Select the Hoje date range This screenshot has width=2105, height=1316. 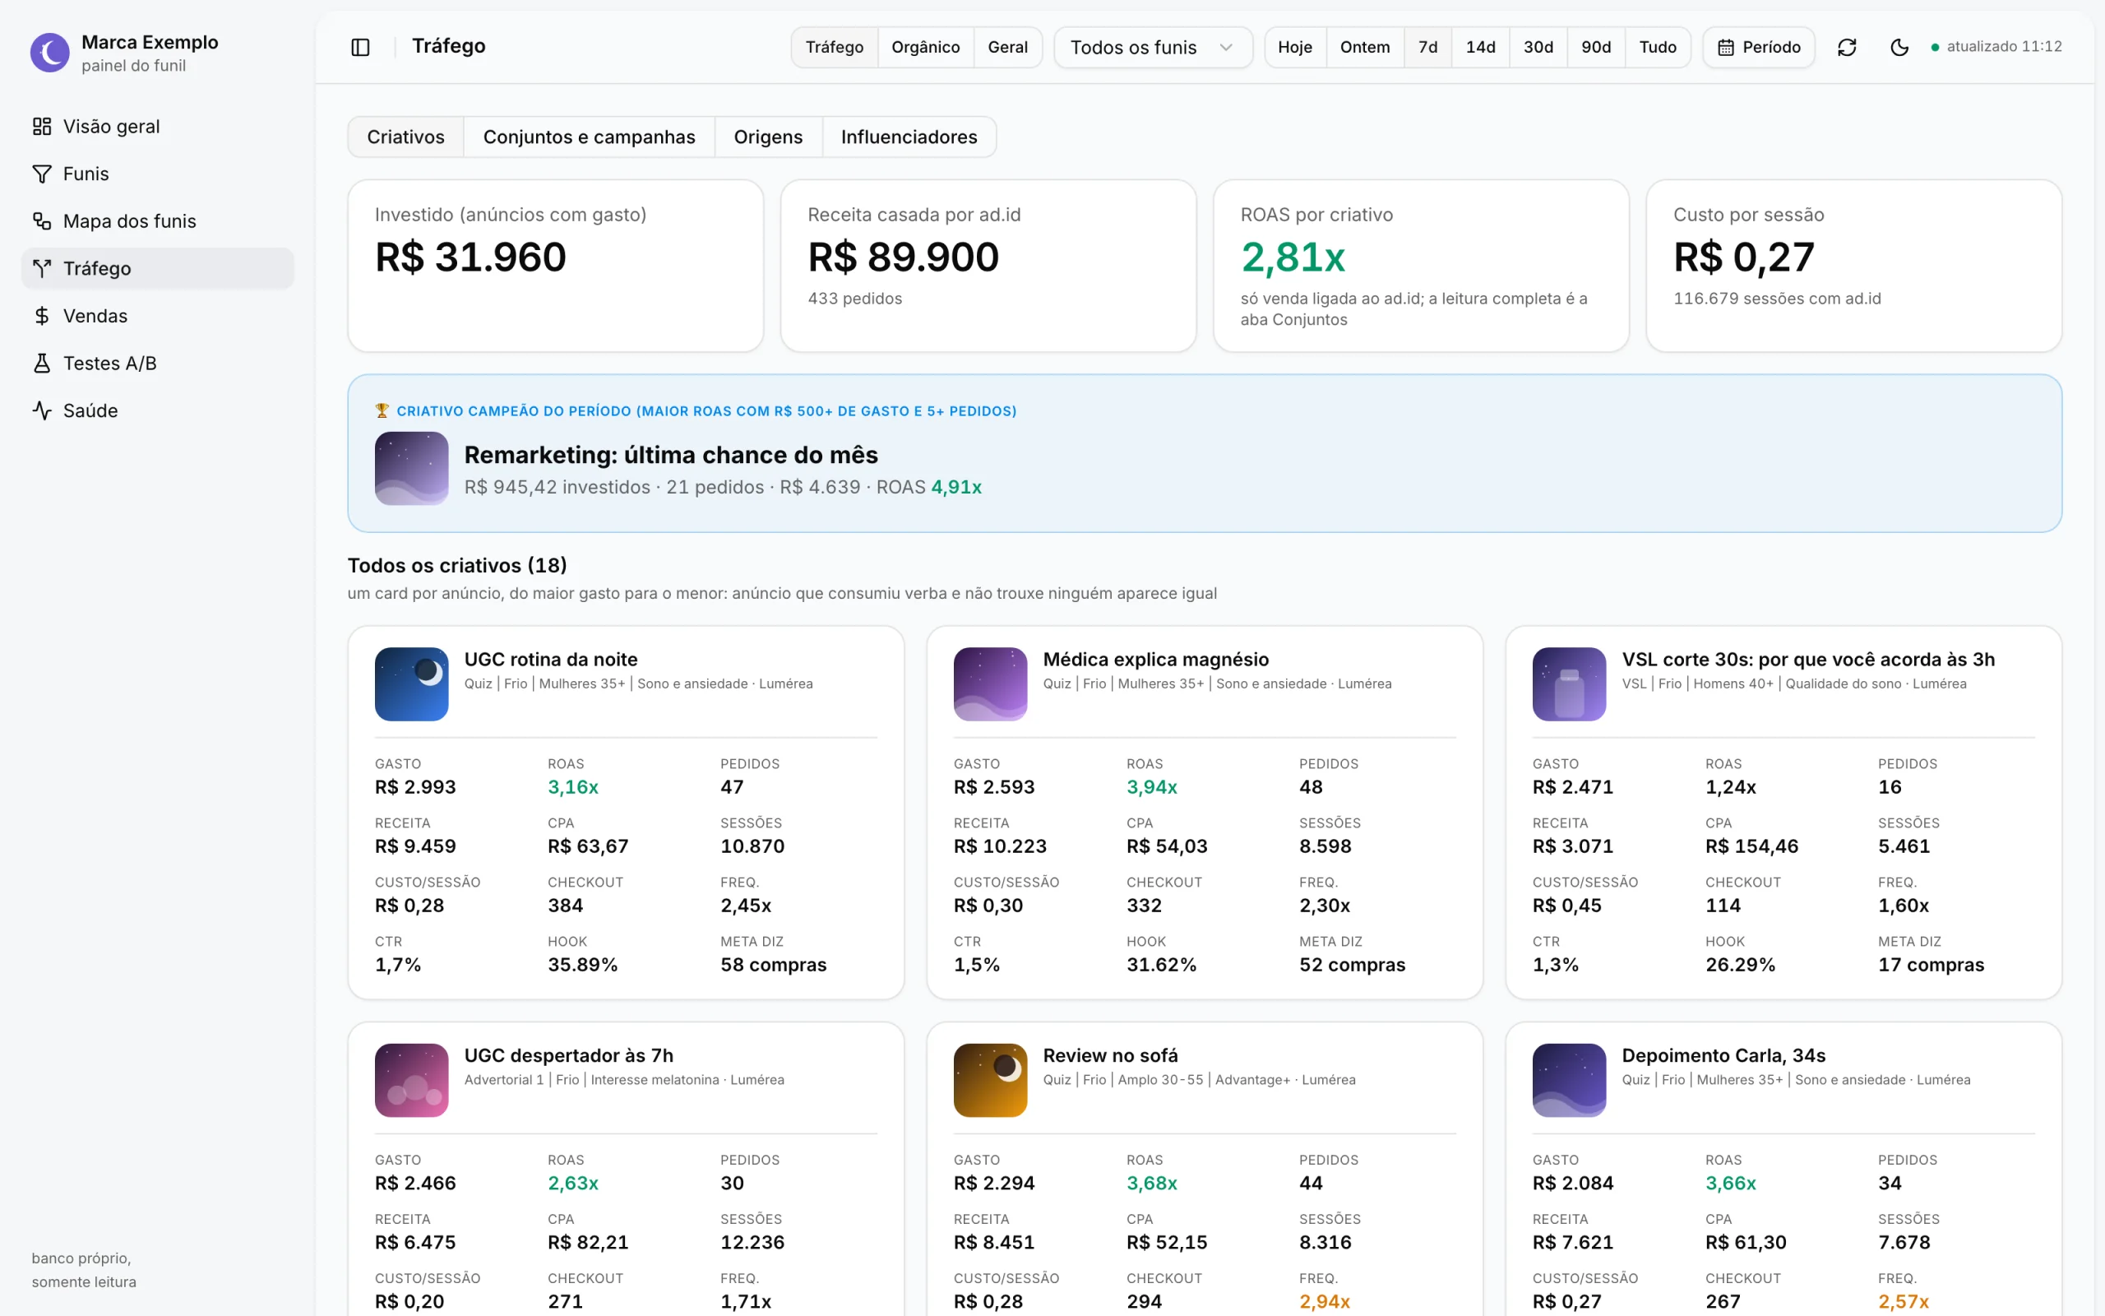coord(1294,47)
